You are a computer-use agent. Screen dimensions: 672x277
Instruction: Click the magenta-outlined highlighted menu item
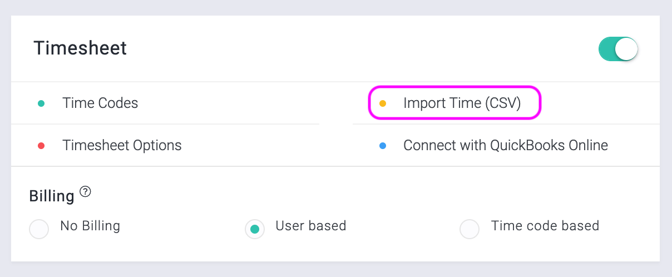coord(454,103)
